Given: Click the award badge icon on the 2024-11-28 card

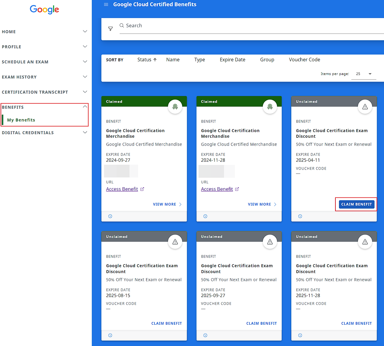Looking at the screenshot, I should (270, 107).
